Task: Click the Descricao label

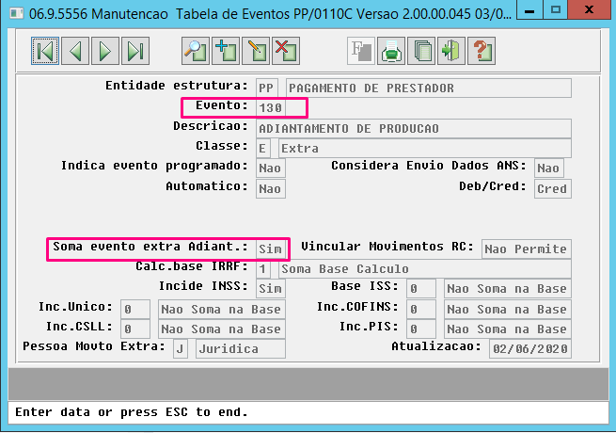Action: 211,126
